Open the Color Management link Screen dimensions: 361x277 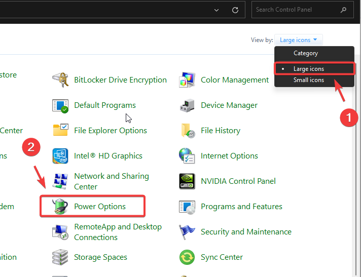tap(235, 80)
